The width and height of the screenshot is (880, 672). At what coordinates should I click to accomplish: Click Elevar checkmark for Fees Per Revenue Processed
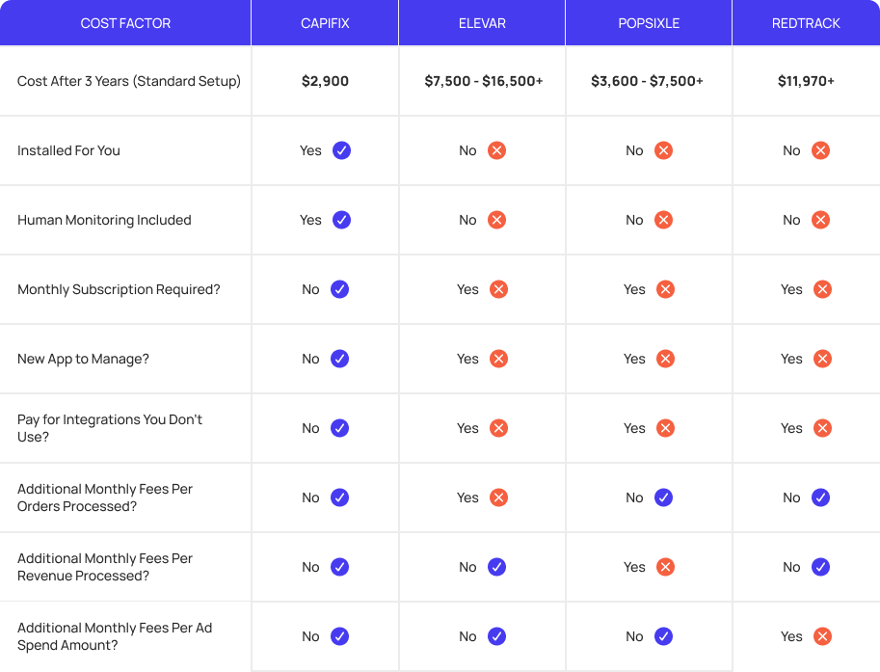click(496, 567)
